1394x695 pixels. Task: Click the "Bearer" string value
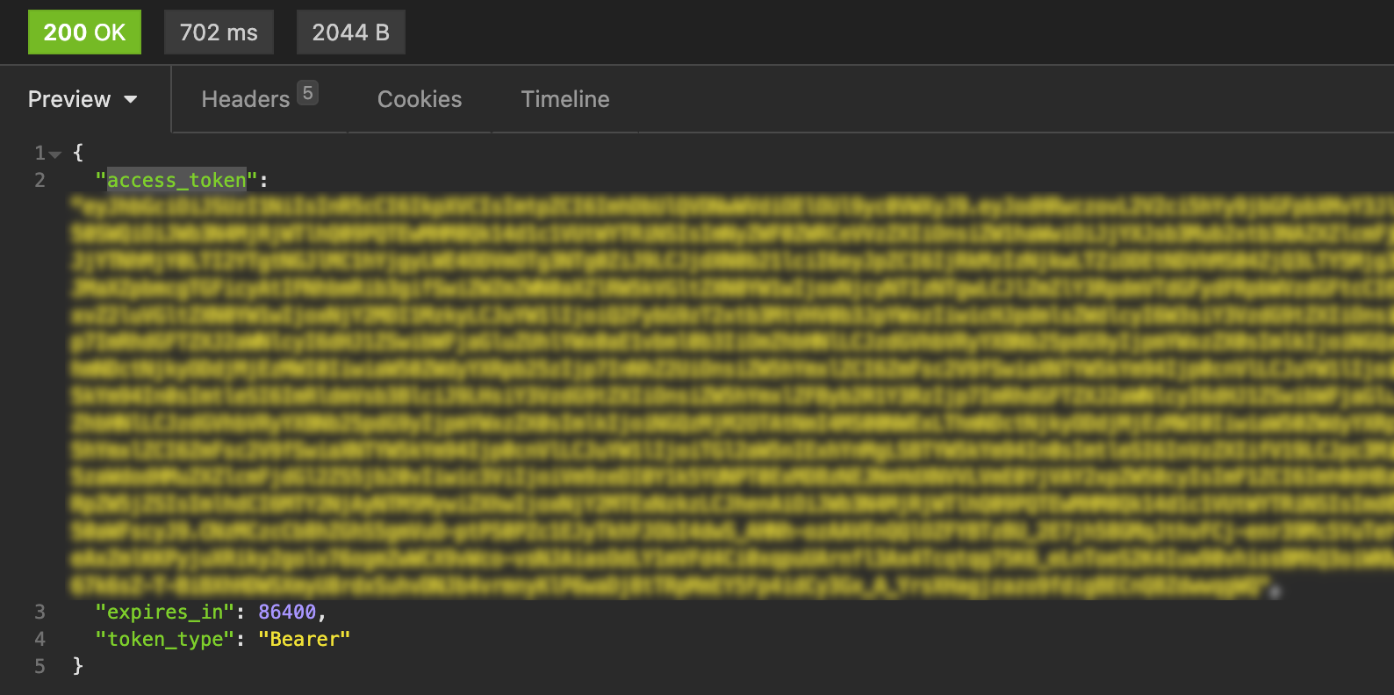(x=304, y=639)
